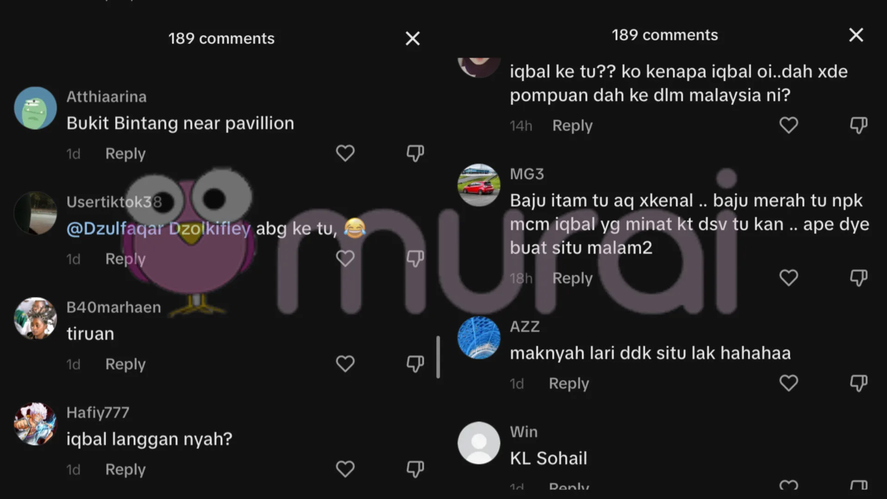
Task: Reply to Atthiaarina's comment
Action: pyautogui.click(x=125, y=153)
